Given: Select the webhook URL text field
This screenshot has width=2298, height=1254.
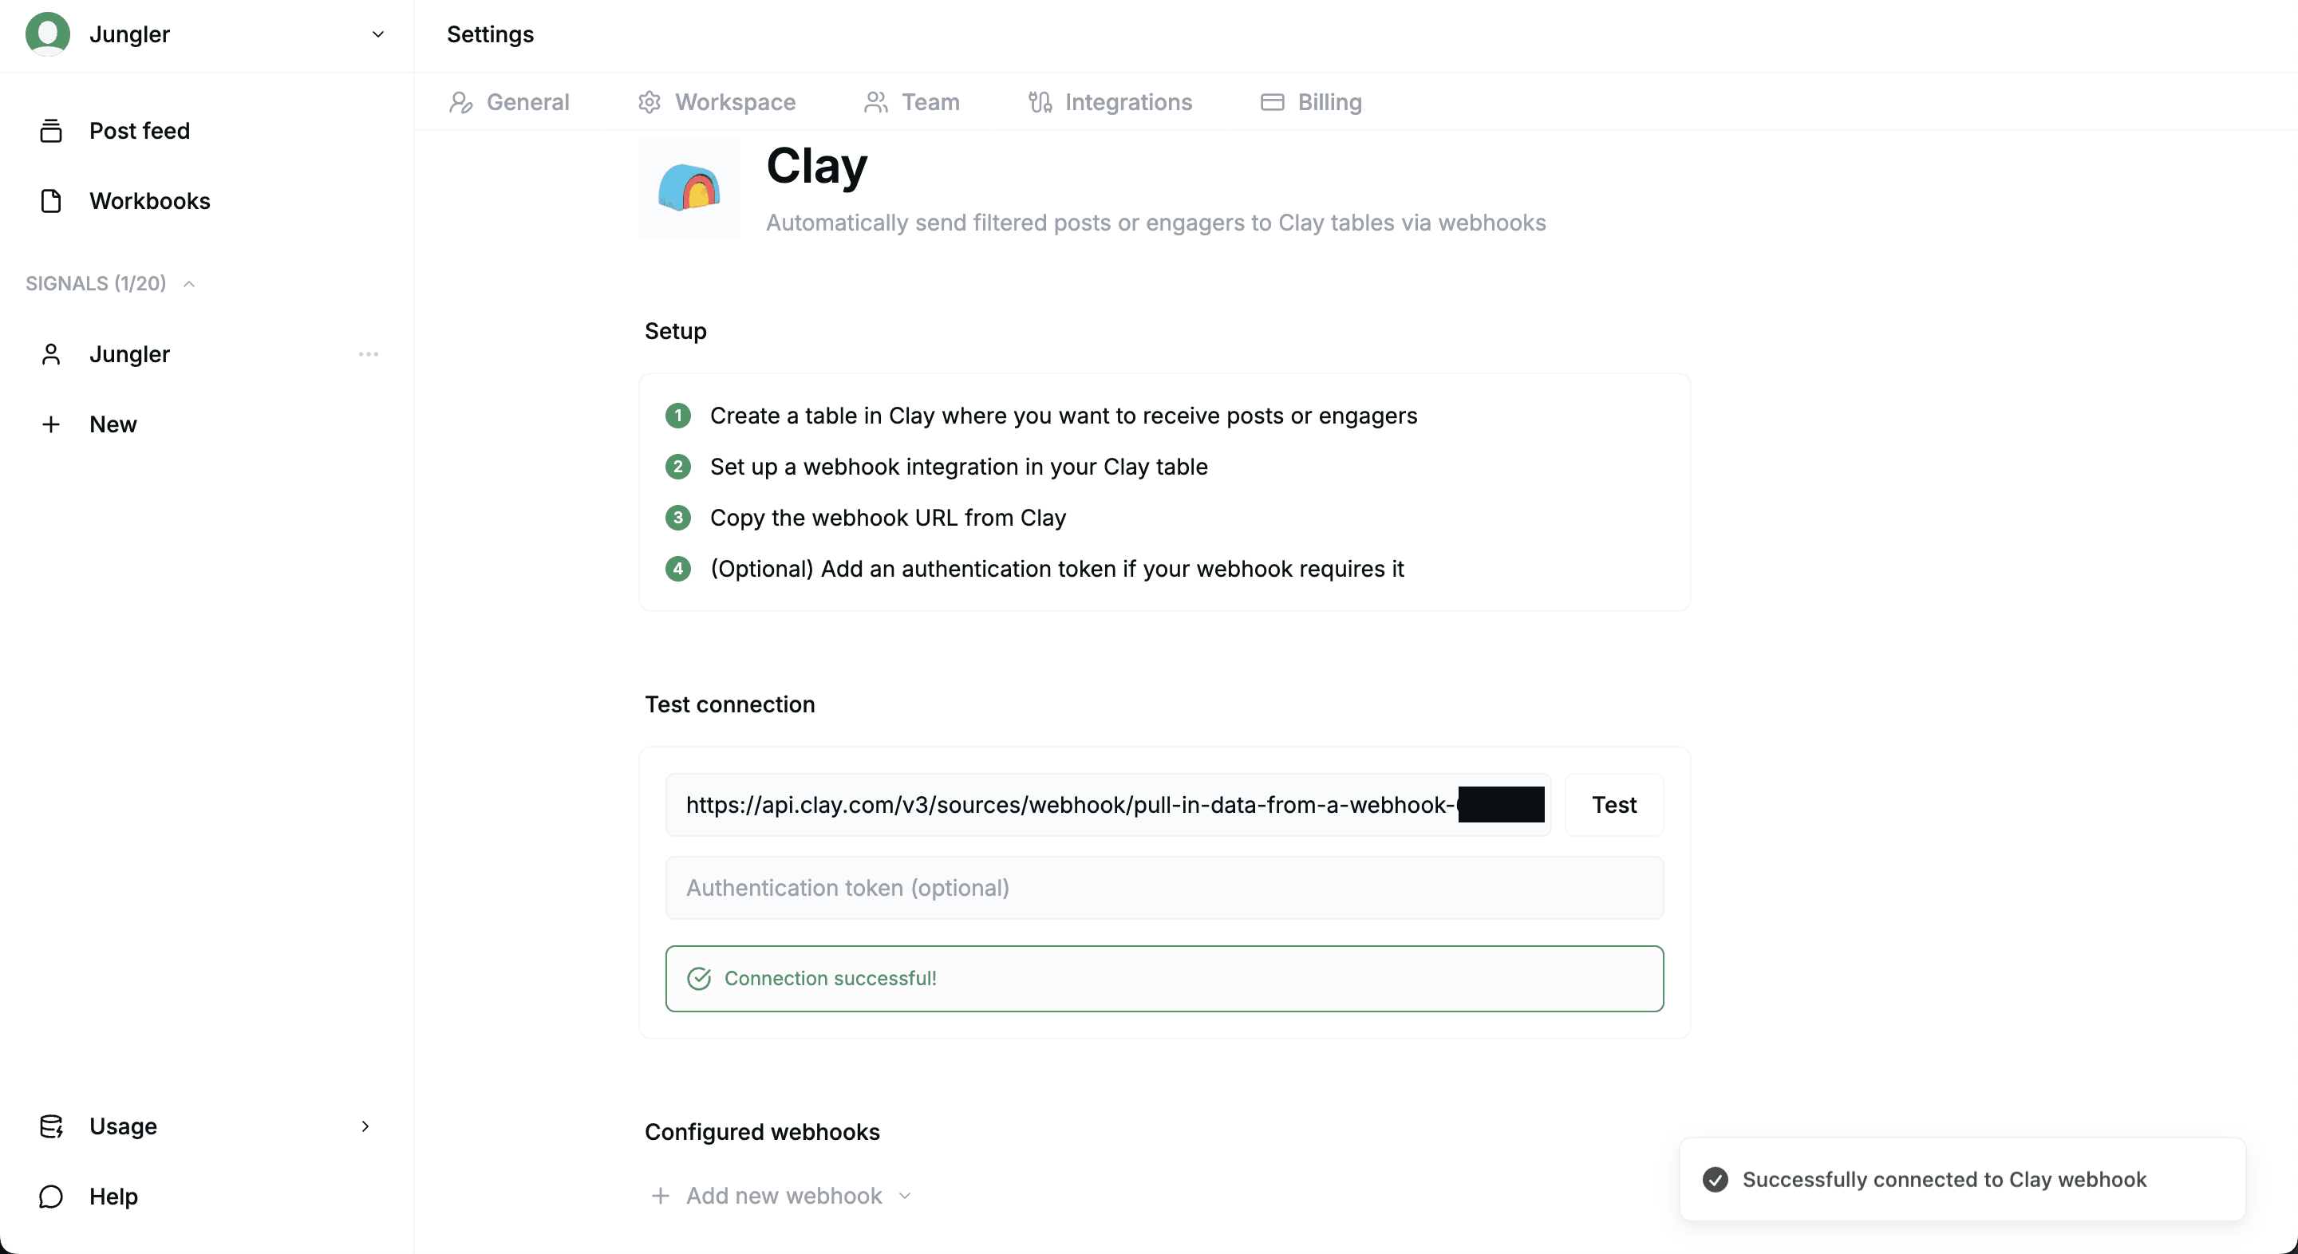Looking at the screenshot, I should [x=1106, y=803].
